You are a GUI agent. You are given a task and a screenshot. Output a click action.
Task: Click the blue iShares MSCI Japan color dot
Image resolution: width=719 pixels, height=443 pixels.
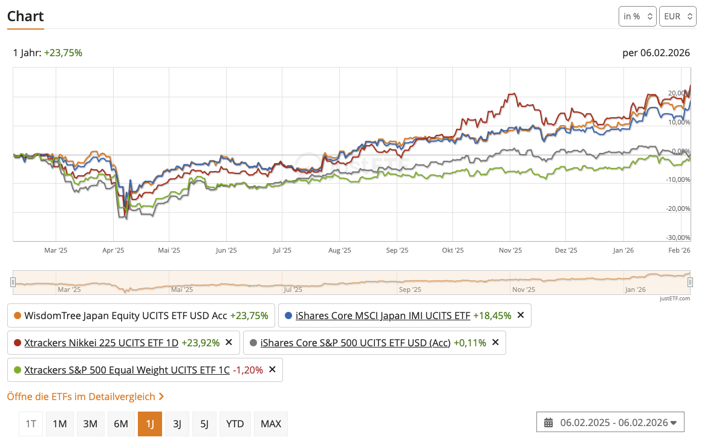[x=288, y=315]
